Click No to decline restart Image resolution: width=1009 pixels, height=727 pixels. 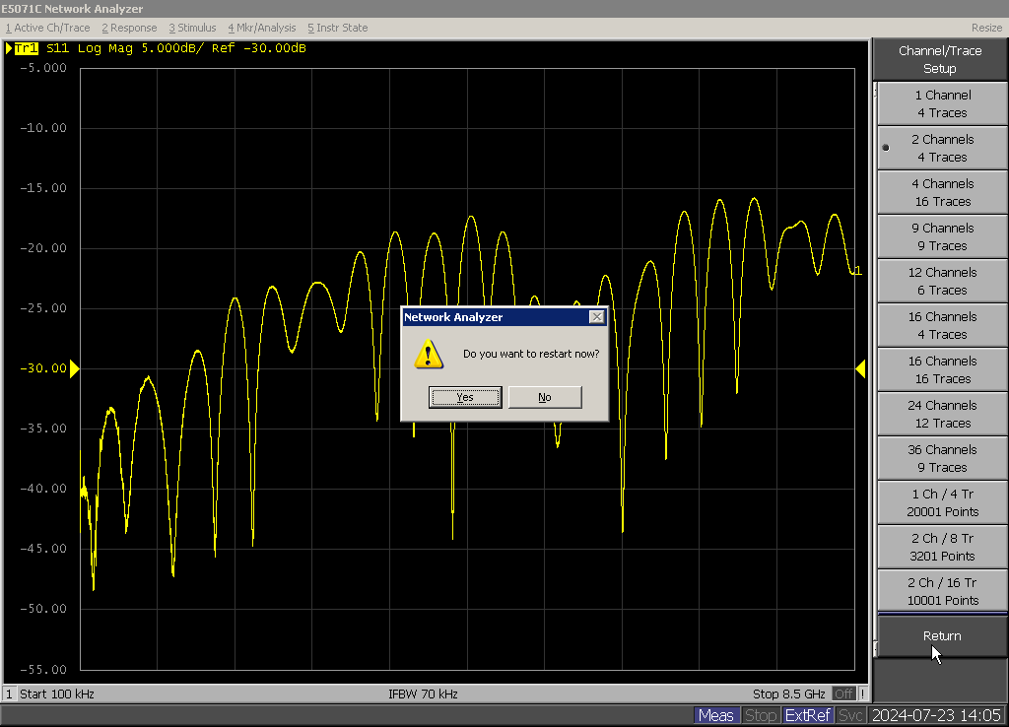545,397
